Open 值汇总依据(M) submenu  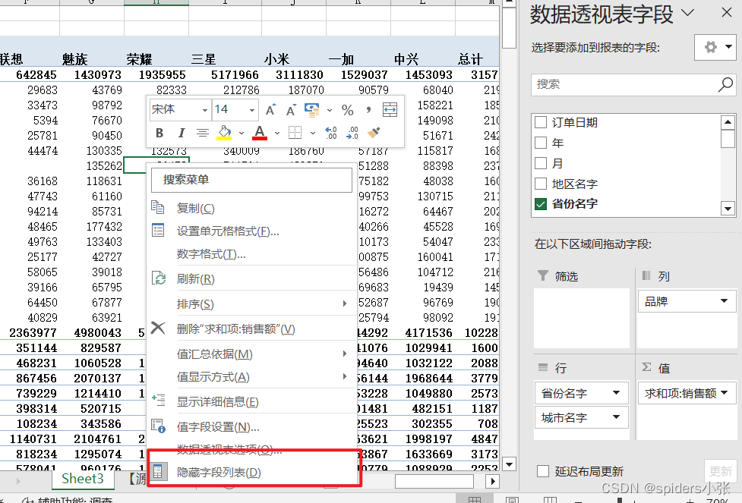tap(251, 354)
